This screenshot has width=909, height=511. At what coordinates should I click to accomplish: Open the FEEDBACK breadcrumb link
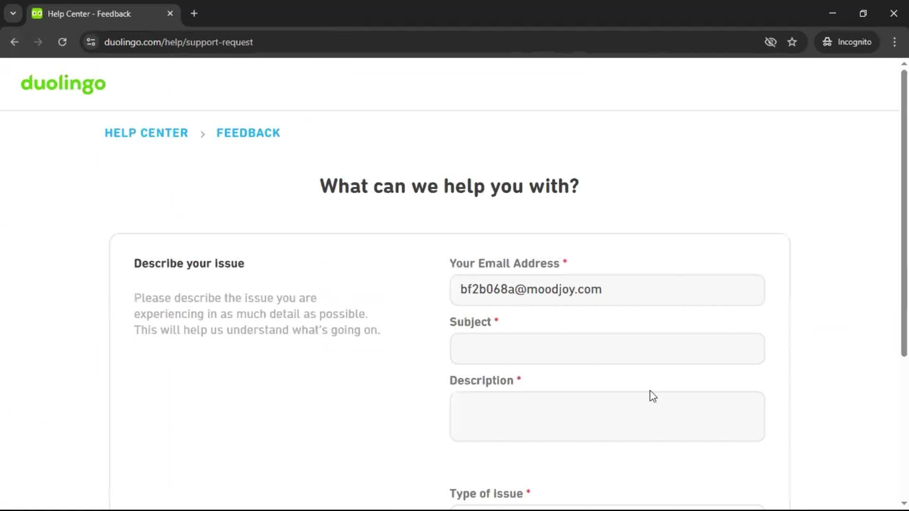[248, 133]
